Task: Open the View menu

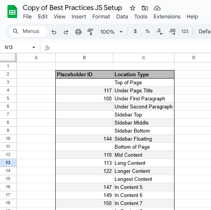Action: click(x=60, y=16)
